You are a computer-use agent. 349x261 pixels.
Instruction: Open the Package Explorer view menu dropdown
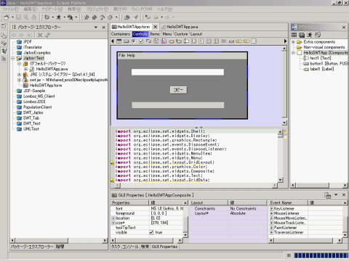click(x=96, y=27)
